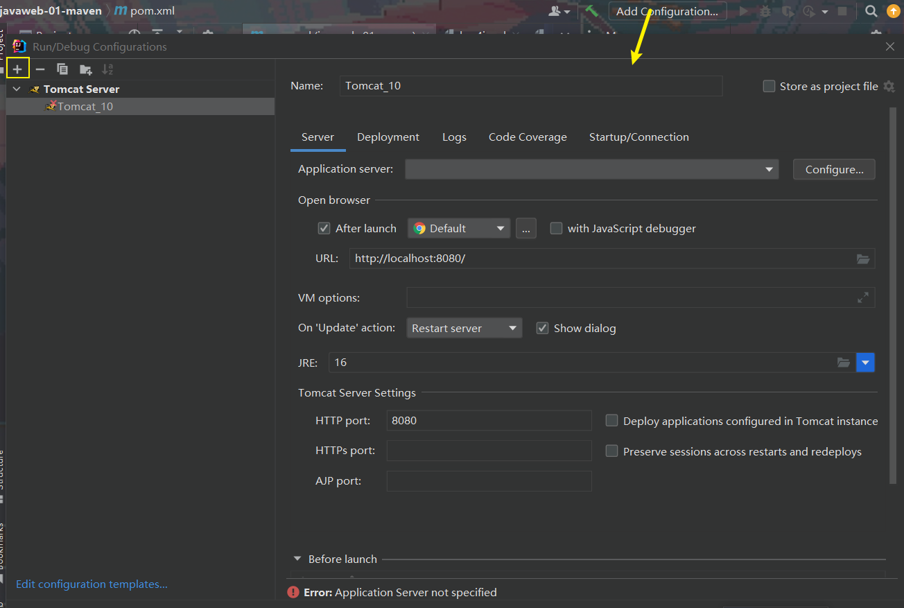Click javaweb-01-maven in the breadcrumb
Viewport: 904px width, 608px height.
tap(51, 11)
